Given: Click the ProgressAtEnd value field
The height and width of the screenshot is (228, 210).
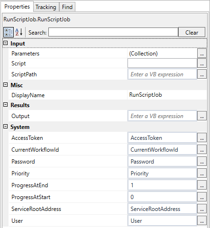Looking at the screenshot, I should 162,185.
